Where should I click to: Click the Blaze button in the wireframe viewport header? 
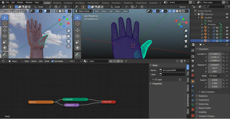click(125, 11)
